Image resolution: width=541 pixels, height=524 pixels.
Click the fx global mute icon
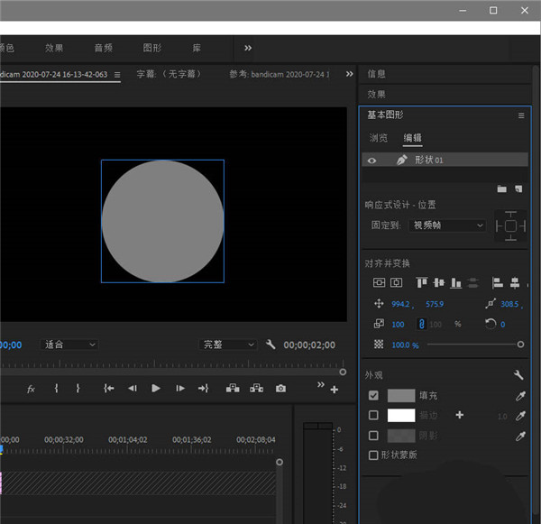pos(31,389)
